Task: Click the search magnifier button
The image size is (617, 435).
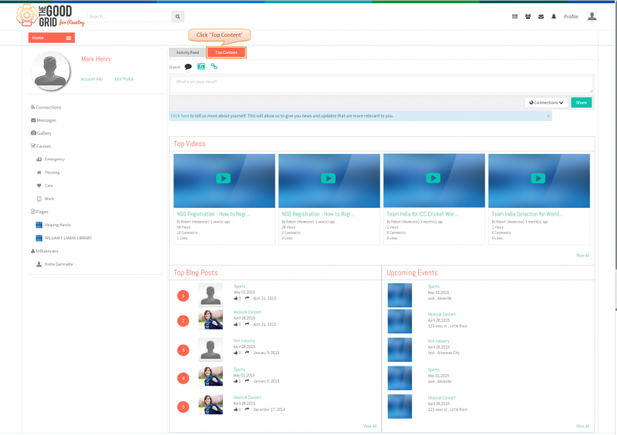Action: 177,16
